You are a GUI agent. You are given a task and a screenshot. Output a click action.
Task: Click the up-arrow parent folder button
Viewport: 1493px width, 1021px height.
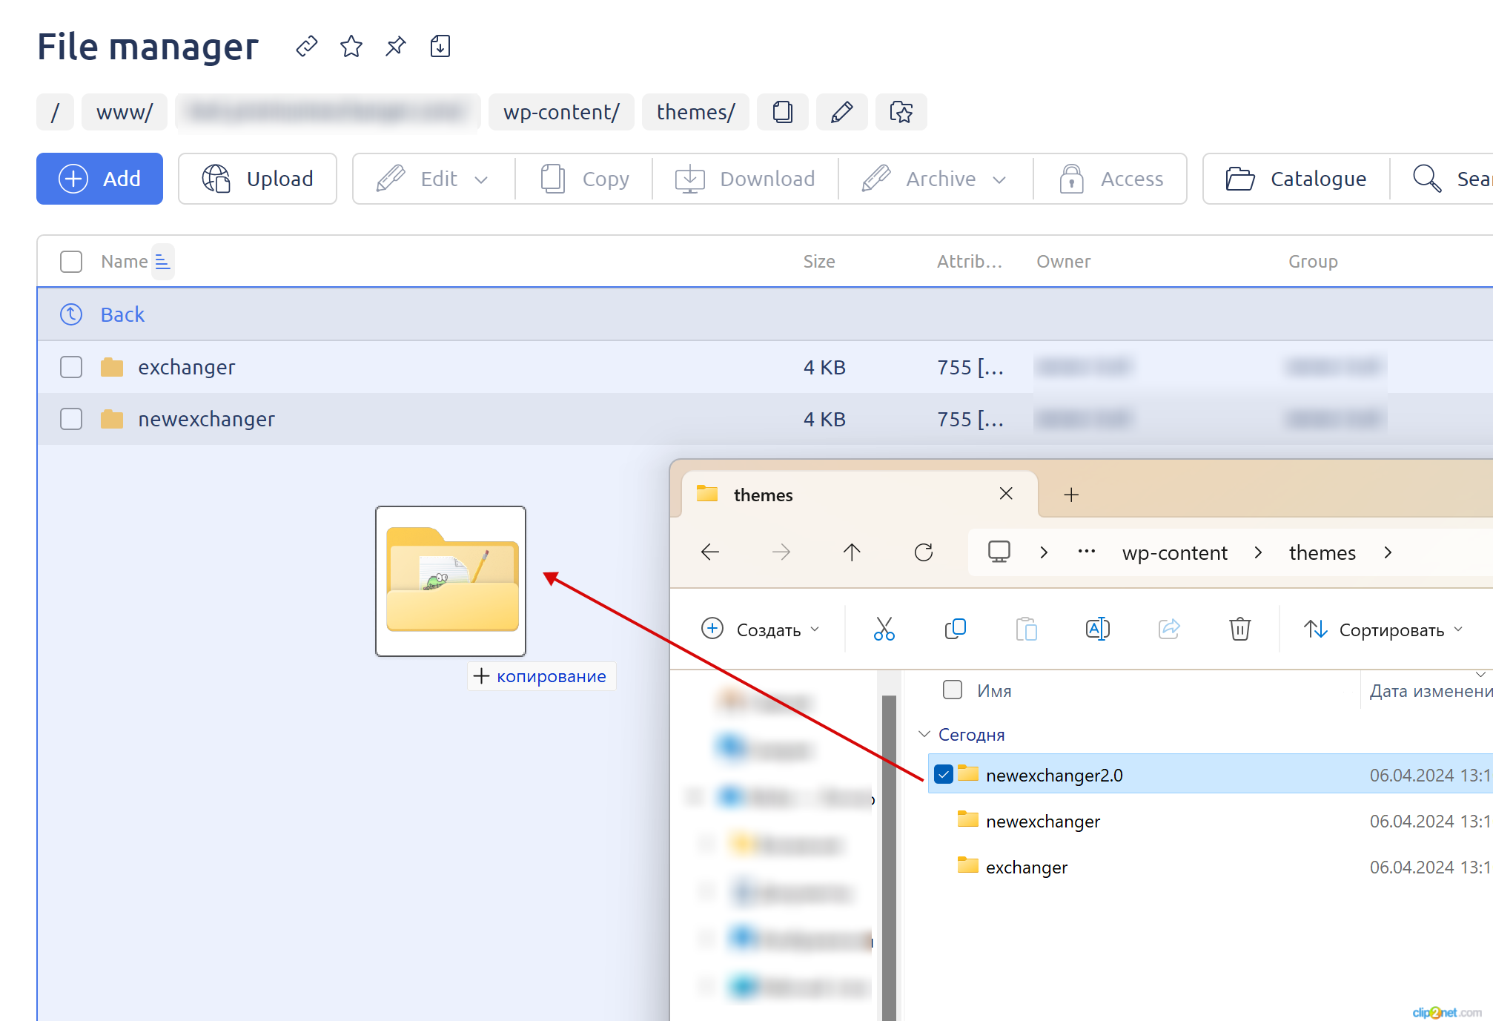852,552
